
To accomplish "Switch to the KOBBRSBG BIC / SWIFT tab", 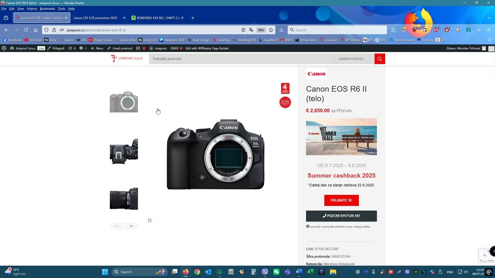I will point(158,18).
